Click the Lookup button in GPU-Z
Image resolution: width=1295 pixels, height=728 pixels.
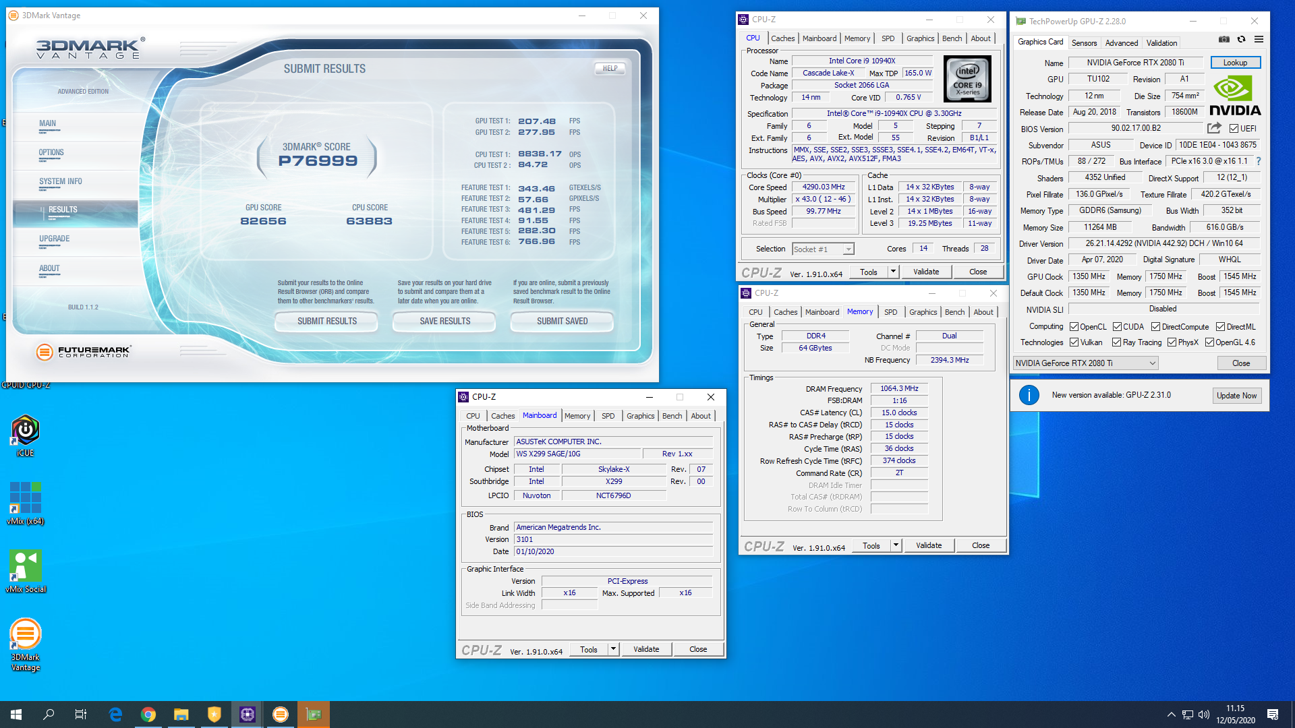coord(1235,63)
